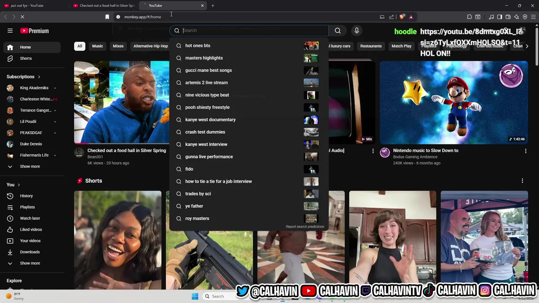The height and width of the screenshot is (303, 539).
Task: Expand the You section chevron
Action: 19,185
